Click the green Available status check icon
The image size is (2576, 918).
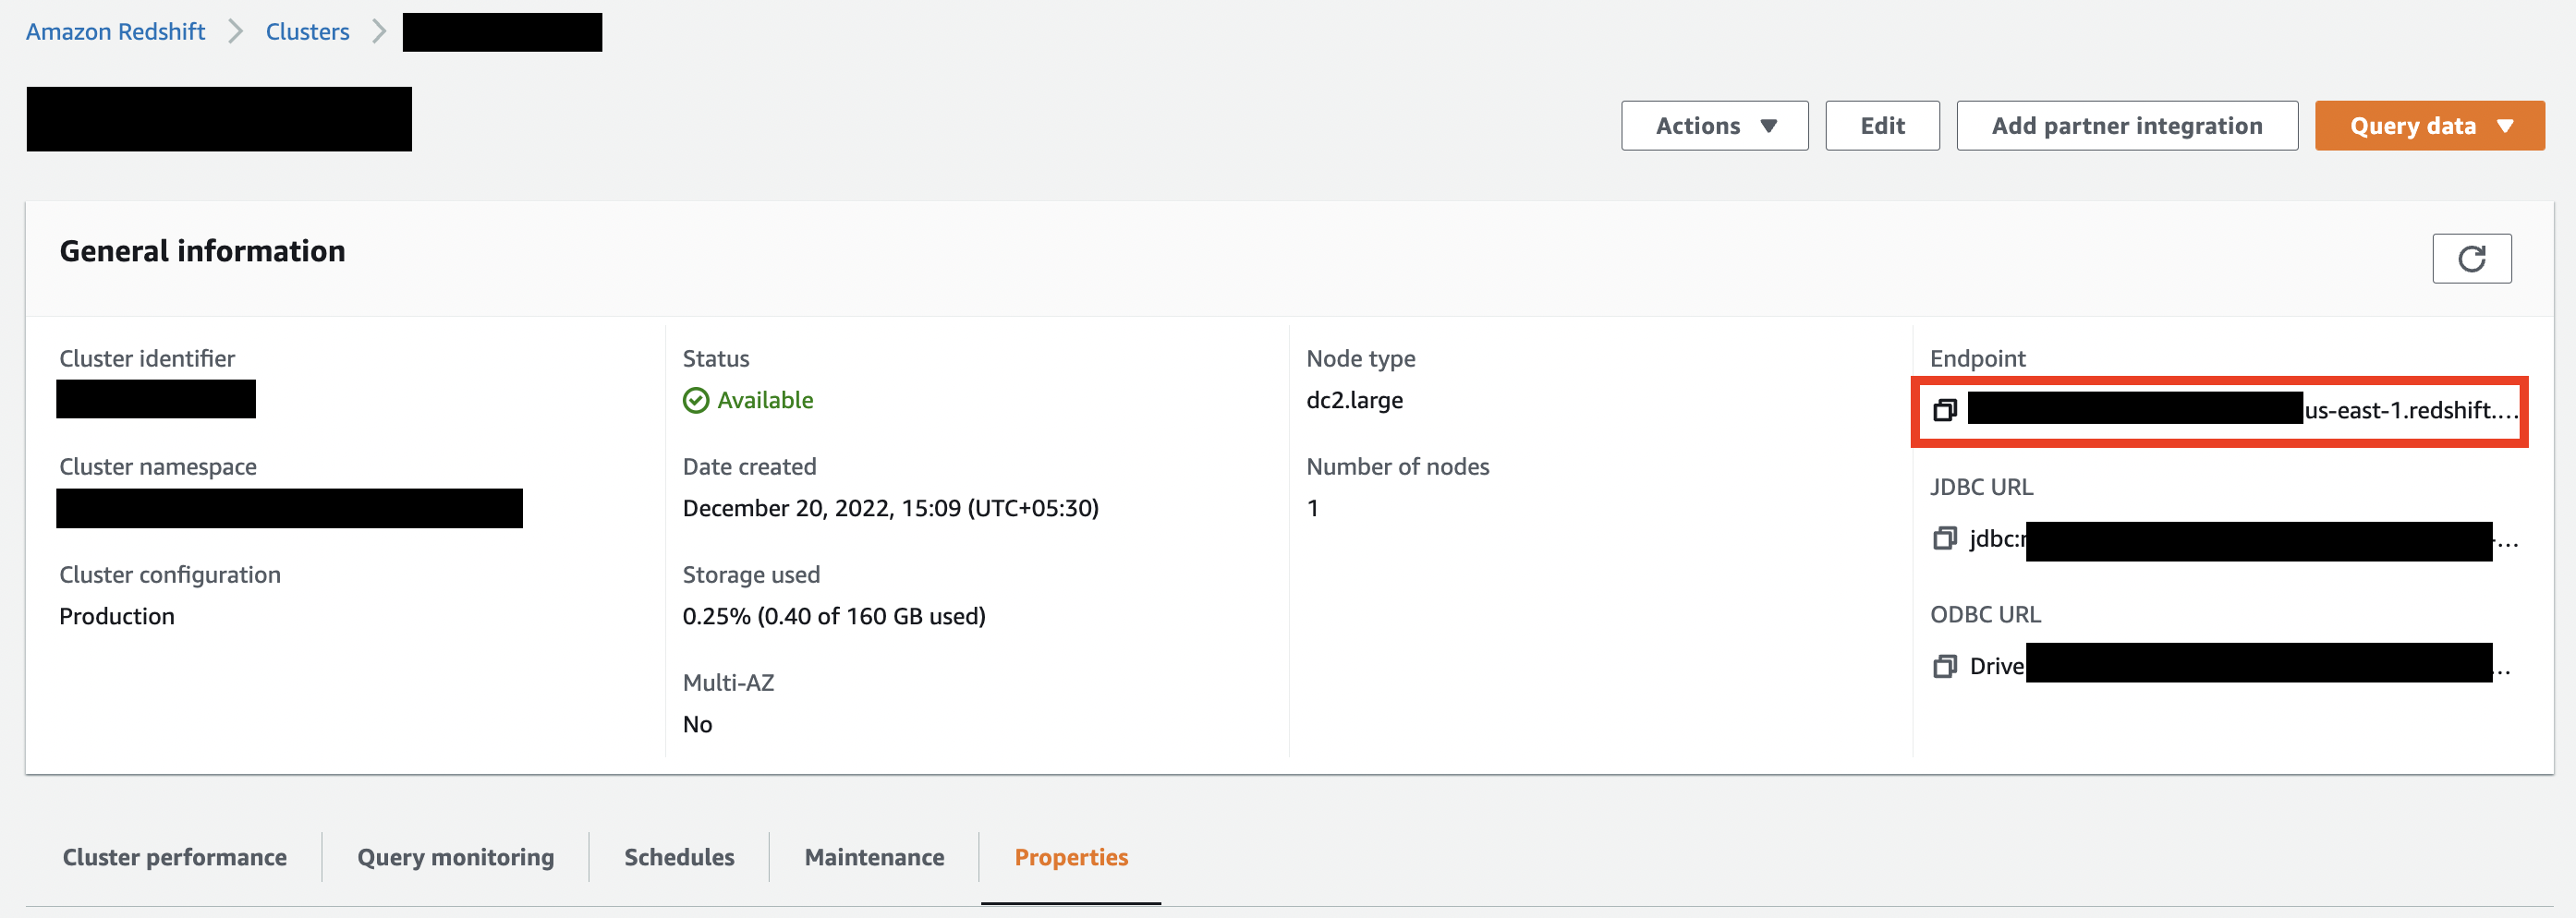click(696, 401)
